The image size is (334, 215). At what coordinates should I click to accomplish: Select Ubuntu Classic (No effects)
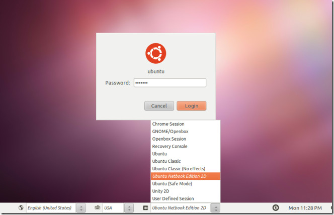(x=185, y=169)
